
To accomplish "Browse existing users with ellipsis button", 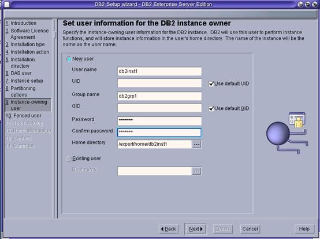I will (x=196, y=171).
